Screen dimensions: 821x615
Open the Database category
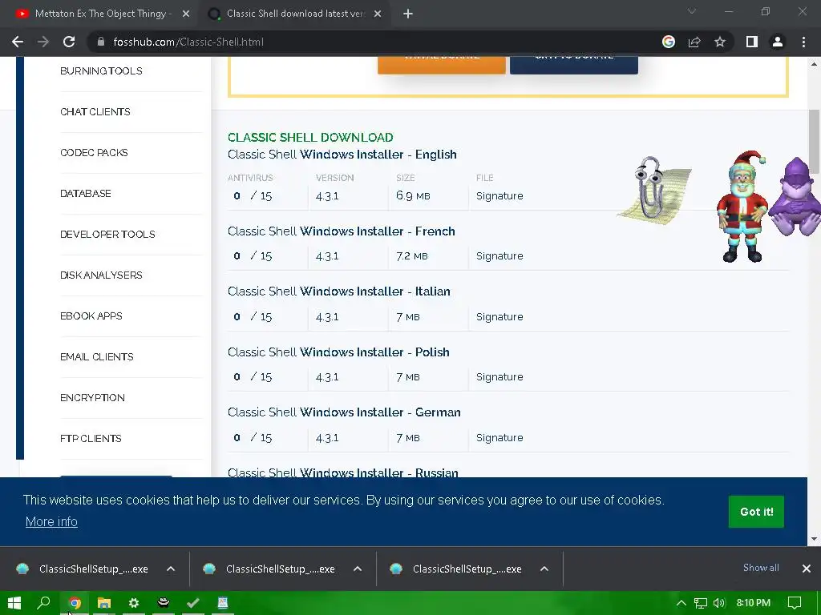pos(85,193)
